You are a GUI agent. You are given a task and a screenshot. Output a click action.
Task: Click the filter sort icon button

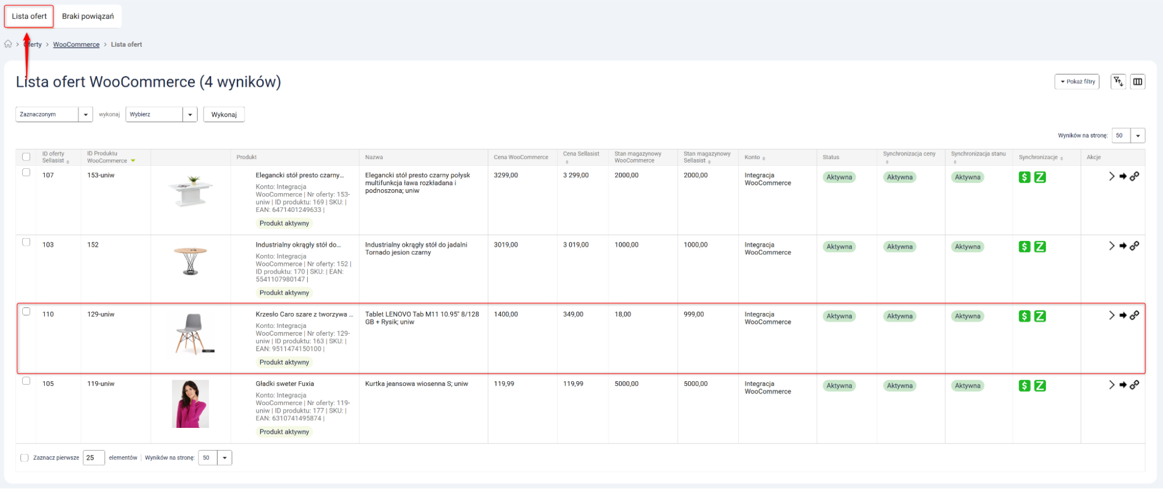pyautogui.click(x=1118, y=82)
